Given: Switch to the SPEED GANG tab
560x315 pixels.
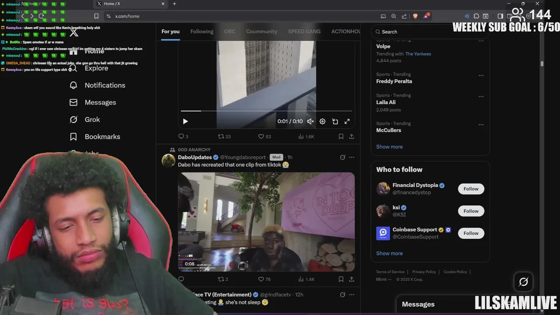Looking at the screenshot, I should click(x=304, y=31).
